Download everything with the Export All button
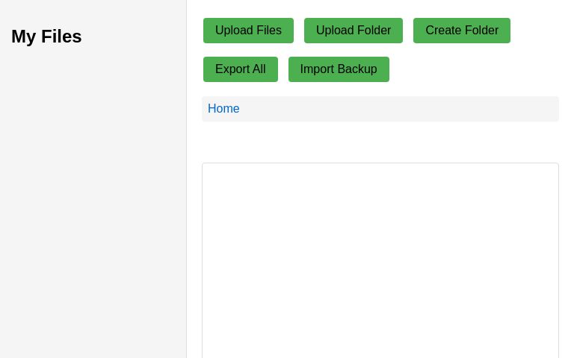Viewport: 574px width, 358px height. (240, 69)
